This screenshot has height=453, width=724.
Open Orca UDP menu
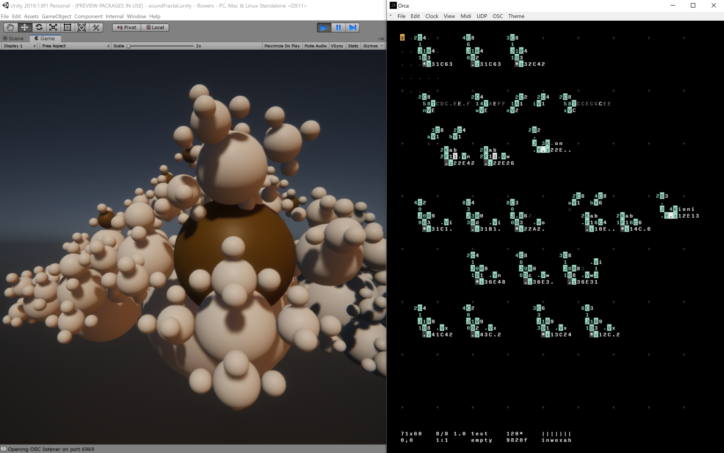click(482, 16)
